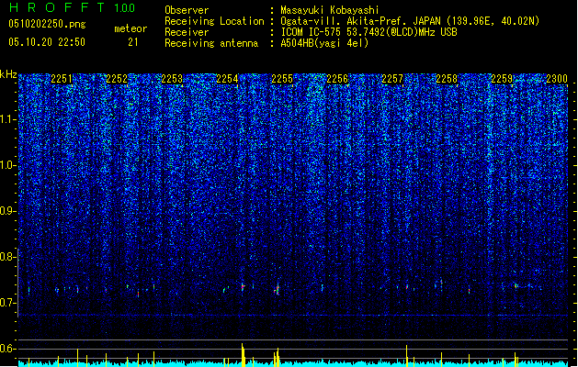The height and width of the screenshot is (367, 578).
Task: Click the Receiving antenna label
Action: click(x=211, y=43)
